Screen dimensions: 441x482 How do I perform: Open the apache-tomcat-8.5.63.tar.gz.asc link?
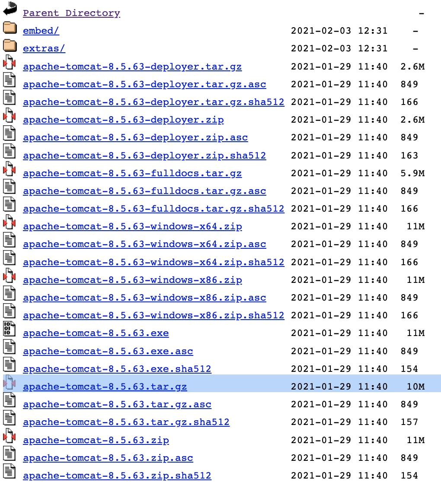click(117, 405)
